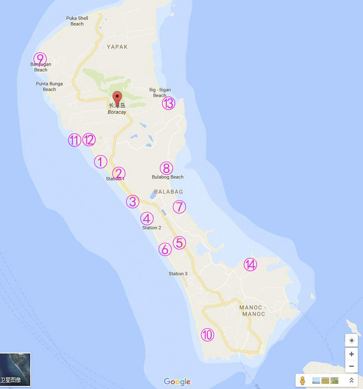Select circled marker 10 near the southern tip
The width and height of the screenshot is (363, 389).
click(207, 335)
